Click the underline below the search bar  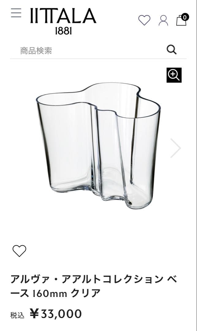[98, 59]
